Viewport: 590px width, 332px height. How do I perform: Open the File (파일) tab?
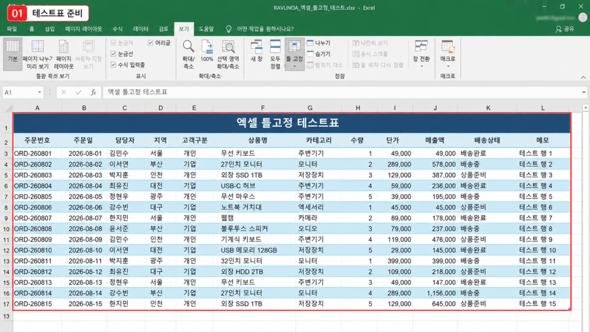point(12,29)
